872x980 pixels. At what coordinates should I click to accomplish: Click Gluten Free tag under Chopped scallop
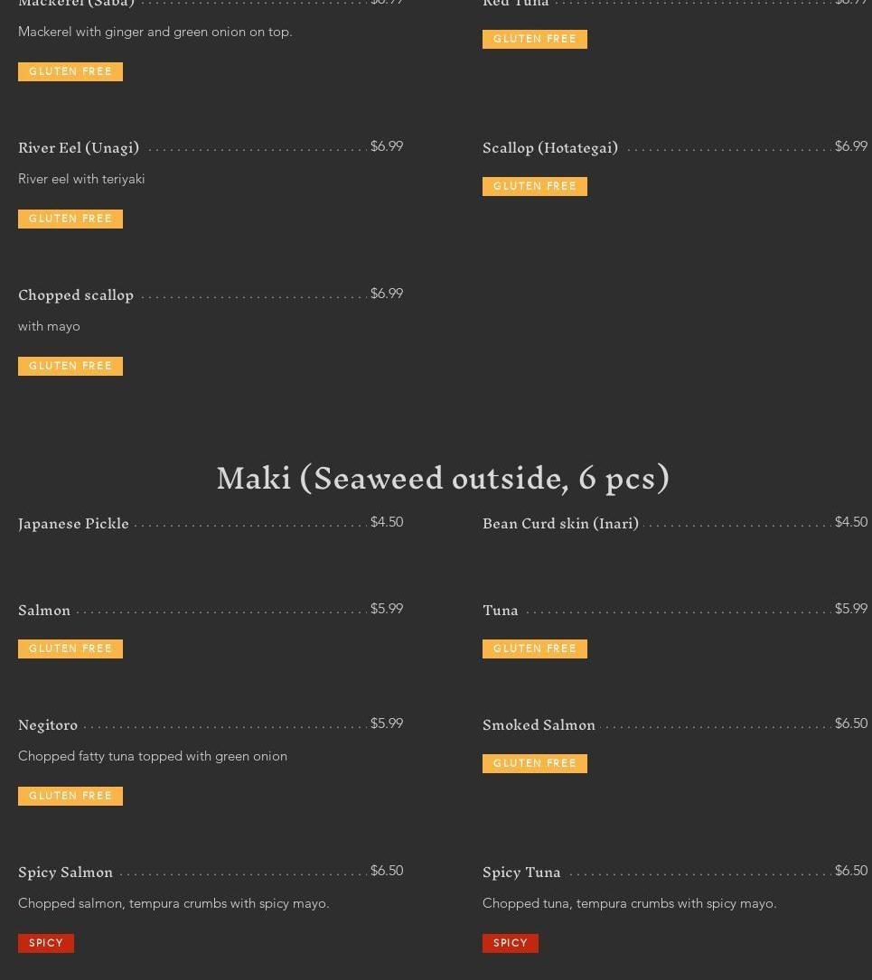coord(70,366)
